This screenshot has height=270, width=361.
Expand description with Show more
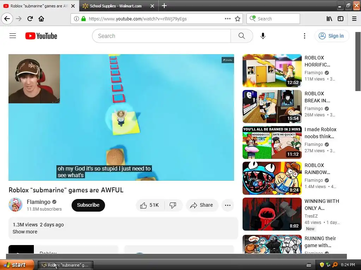click(25, 232)
